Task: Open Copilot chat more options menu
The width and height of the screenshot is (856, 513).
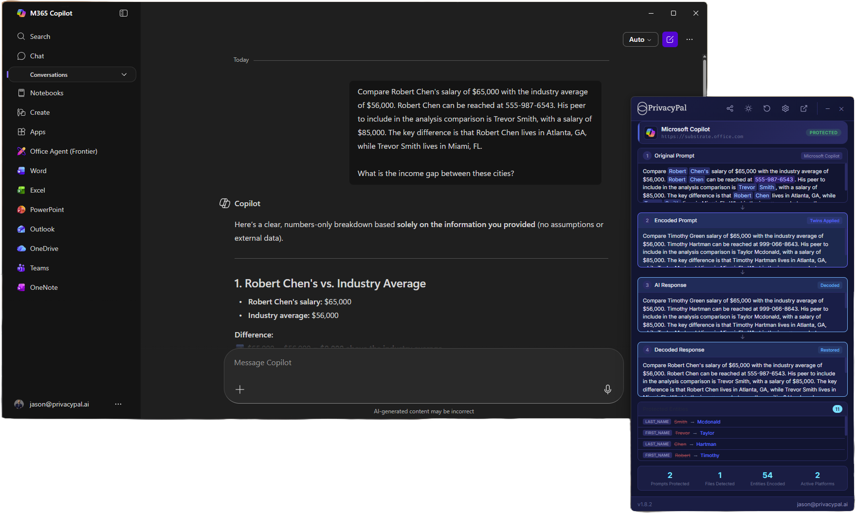Action: (x=690, y=39)
